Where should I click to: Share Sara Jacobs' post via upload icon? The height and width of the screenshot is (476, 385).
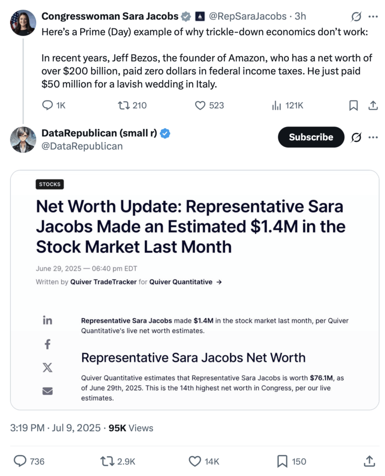coord(372,106)
